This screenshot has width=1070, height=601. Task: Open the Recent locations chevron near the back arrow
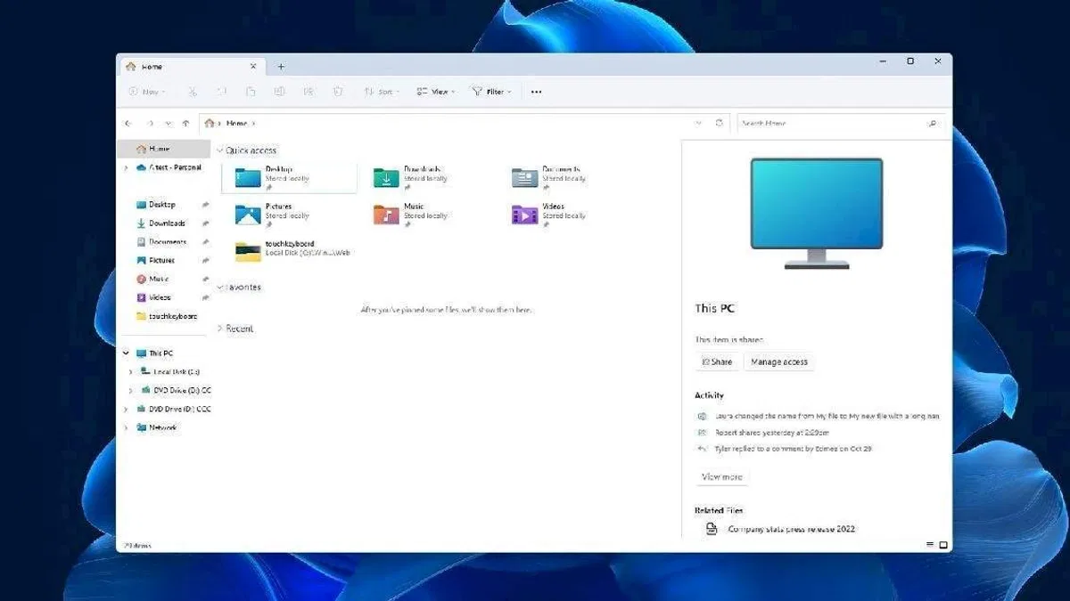tap(169, 124)
